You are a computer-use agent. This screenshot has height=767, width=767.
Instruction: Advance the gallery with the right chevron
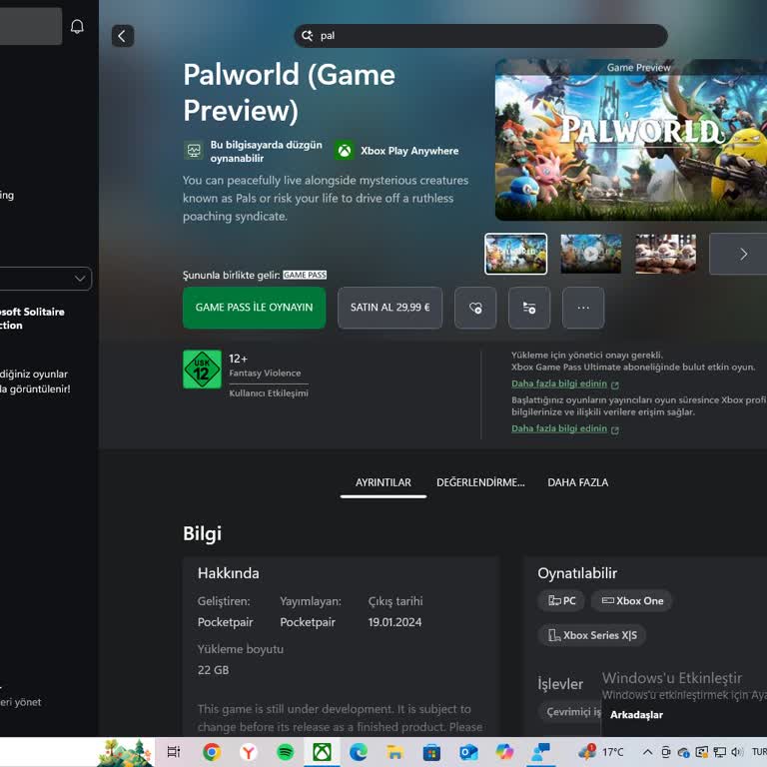coord(743,254)
